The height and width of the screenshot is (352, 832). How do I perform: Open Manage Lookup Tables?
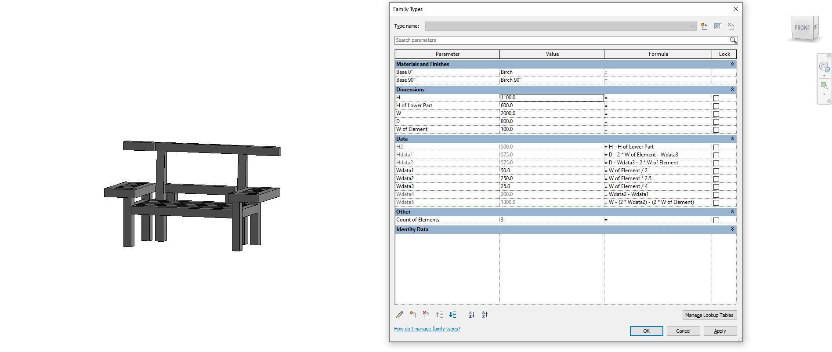click(709, 315)
